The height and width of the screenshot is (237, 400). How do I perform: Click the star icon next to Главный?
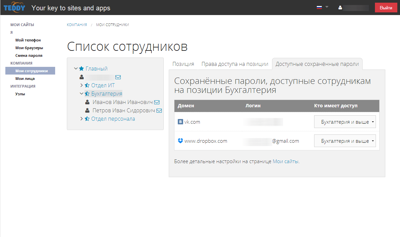[x=82, y=69]
